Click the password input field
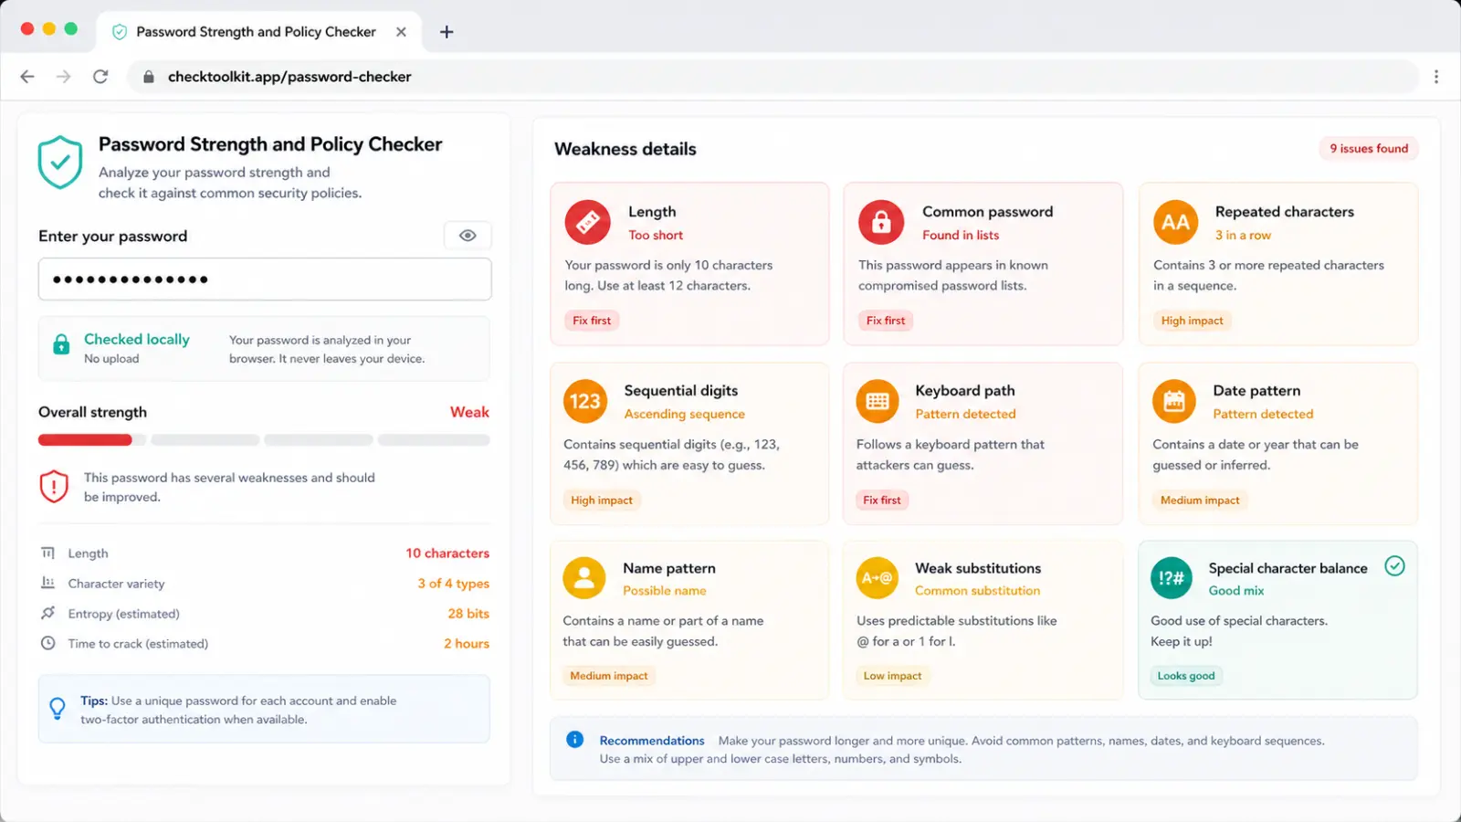 point(265,279)
